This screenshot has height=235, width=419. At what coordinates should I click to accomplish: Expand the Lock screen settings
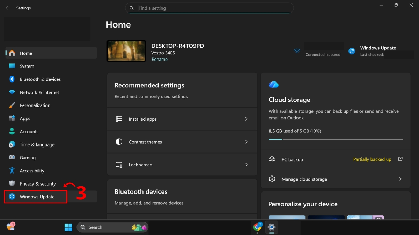182,164
